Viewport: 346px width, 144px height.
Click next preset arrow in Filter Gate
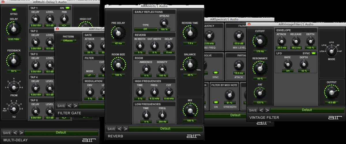tap(76, 106)
